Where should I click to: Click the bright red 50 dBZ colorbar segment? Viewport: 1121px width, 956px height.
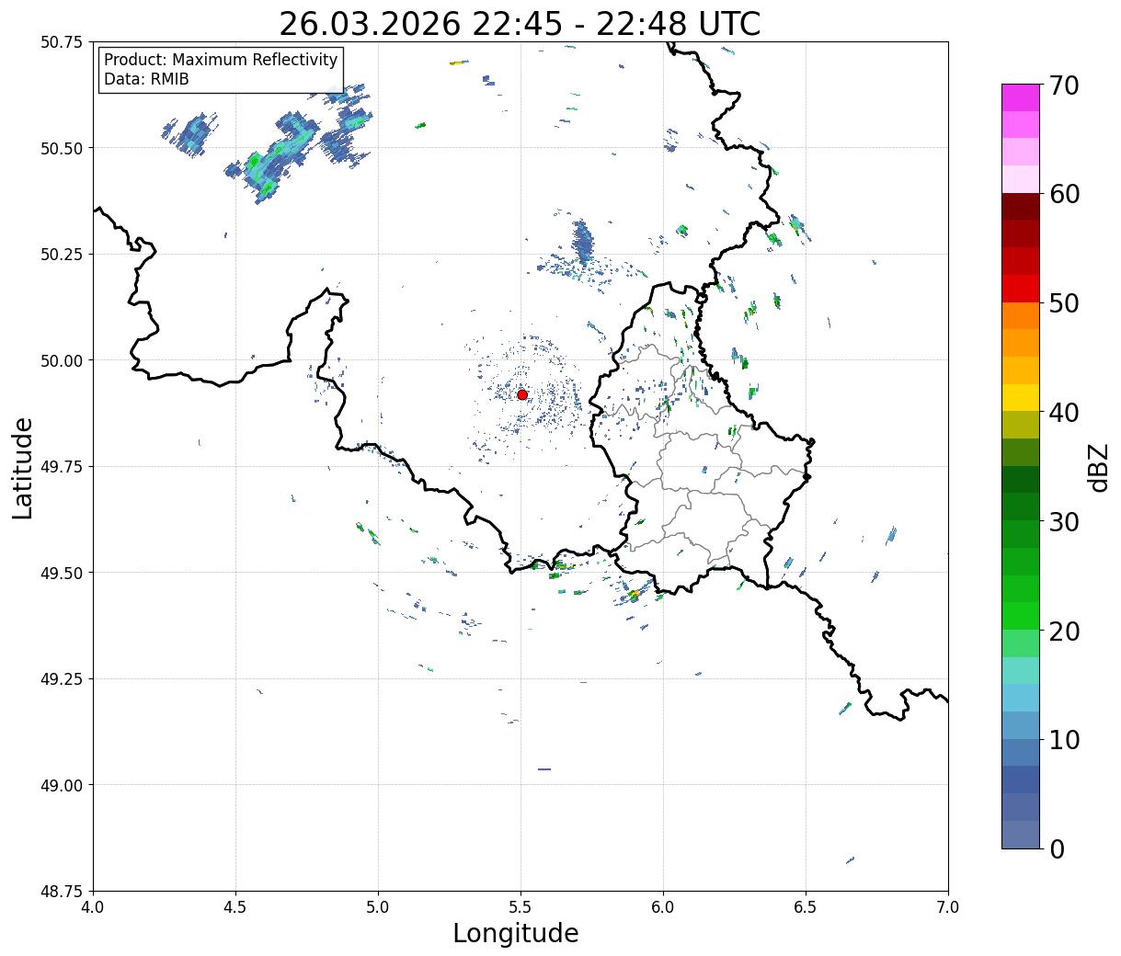tap(1021, 289)
